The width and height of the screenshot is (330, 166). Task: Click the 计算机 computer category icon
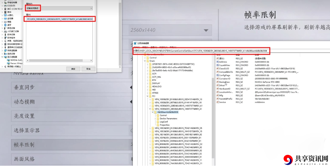coord(5,15)
